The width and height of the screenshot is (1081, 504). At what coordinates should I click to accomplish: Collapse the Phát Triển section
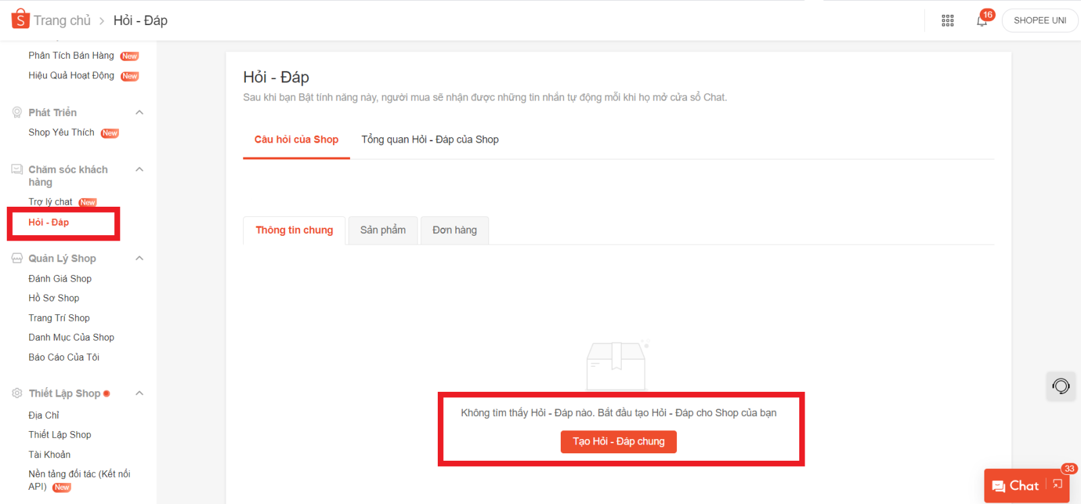(x=139, y=112)
